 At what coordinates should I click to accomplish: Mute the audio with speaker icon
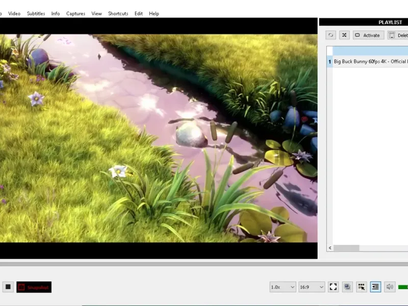click(x=390, y=287)
